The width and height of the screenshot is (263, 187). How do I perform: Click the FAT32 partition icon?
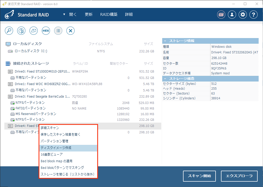[13, 109]
